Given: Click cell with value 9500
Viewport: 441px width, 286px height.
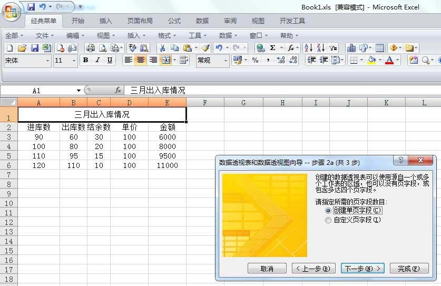Looking at the screenshot, I should coord(168,156).
